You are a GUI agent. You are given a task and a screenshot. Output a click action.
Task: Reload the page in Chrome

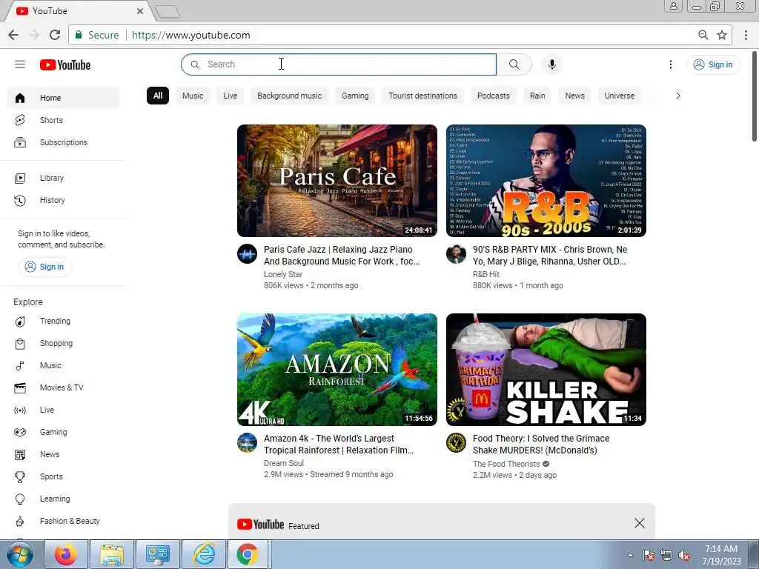point(55,35)
